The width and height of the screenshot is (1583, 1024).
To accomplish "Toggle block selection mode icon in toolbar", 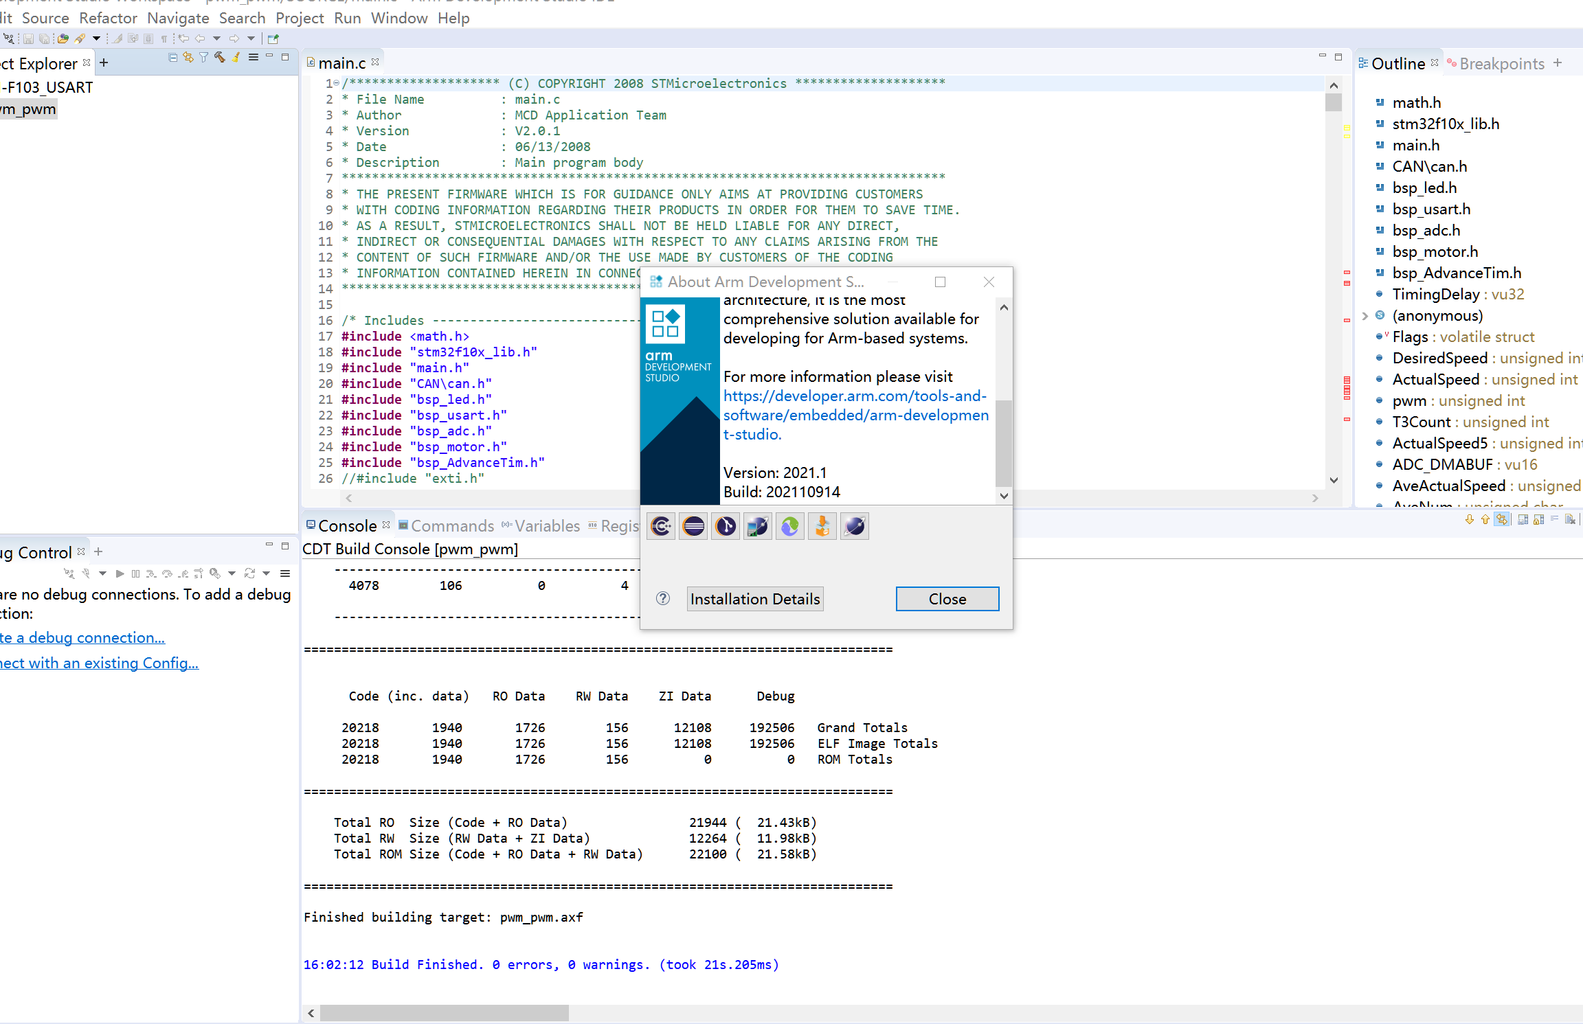I will pos(148,38).
